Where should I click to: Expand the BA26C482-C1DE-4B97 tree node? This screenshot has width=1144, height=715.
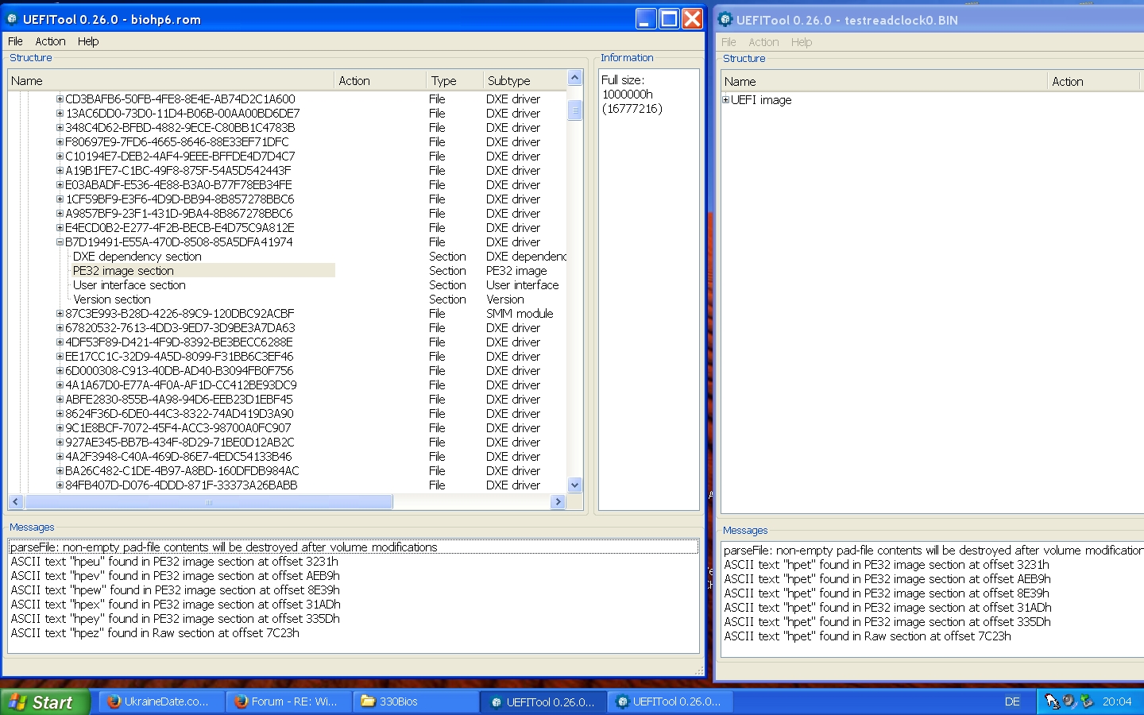60,471
